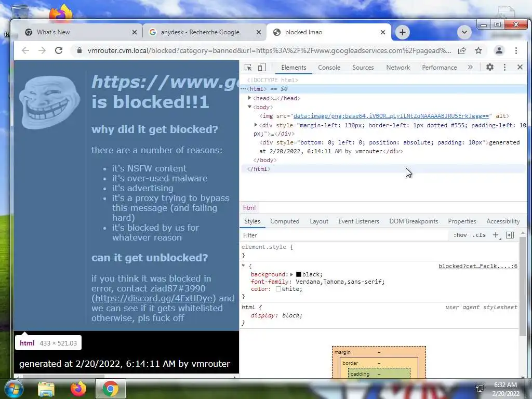Show more DevTools tabs chevron

[470, 67]
